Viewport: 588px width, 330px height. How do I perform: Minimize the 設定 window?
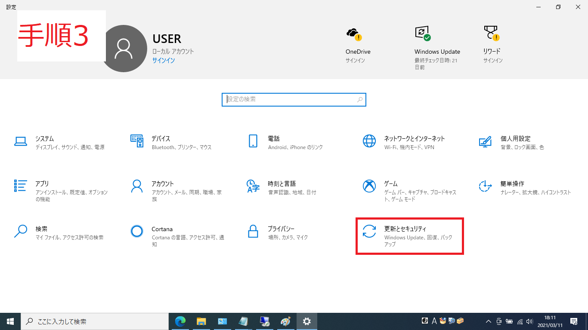coord(538,7)
